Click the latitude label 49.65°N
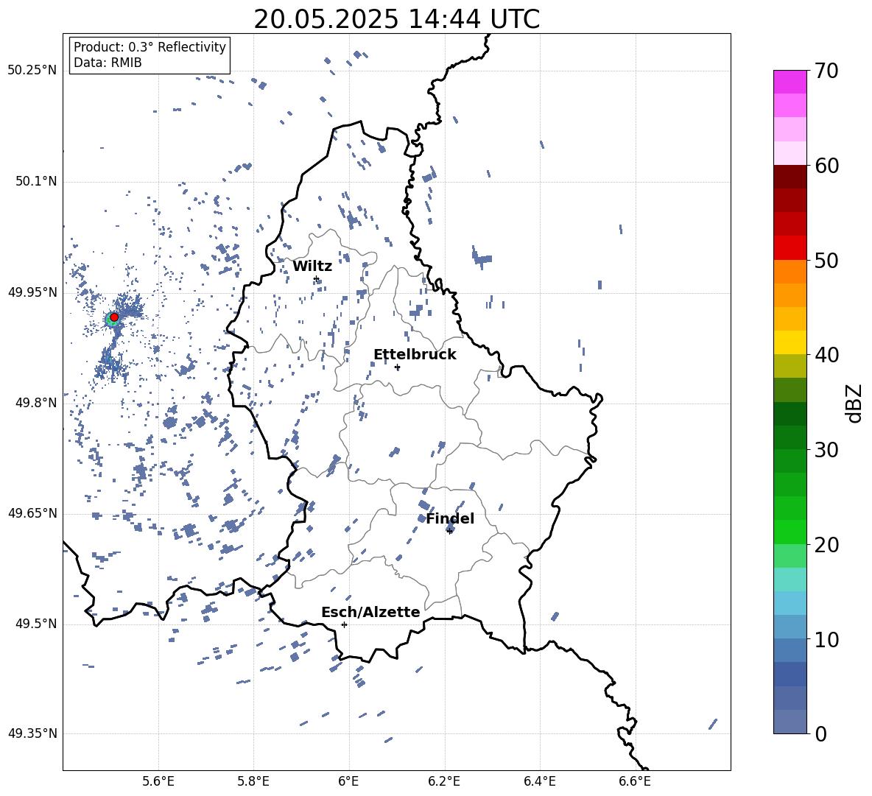The width and height of the screenshot is (872, 796). pyautogui.click(x=32, y=513)
